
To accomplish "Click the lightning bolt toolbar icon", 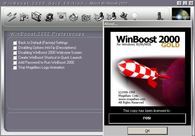I will (12, 17).
